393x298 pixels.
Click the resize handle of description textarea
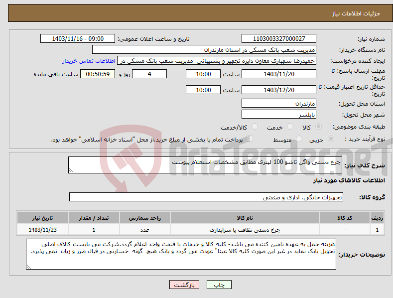pyautogui.click(x=71, y=170)
